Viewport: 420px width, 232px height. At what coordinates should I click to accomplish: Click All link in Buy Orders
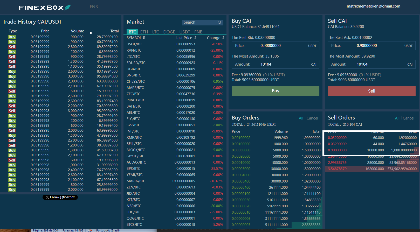pos(301,118)
